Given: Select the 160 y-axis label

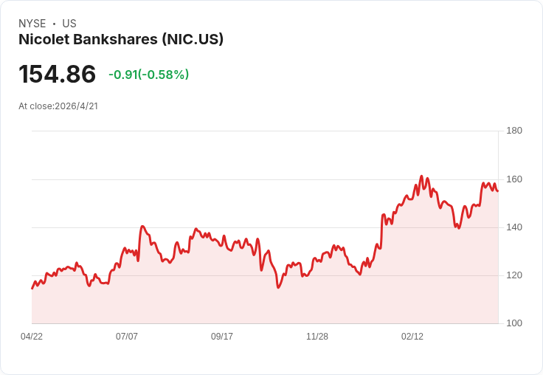Looking at the screenshot, I should pos(514,179).
